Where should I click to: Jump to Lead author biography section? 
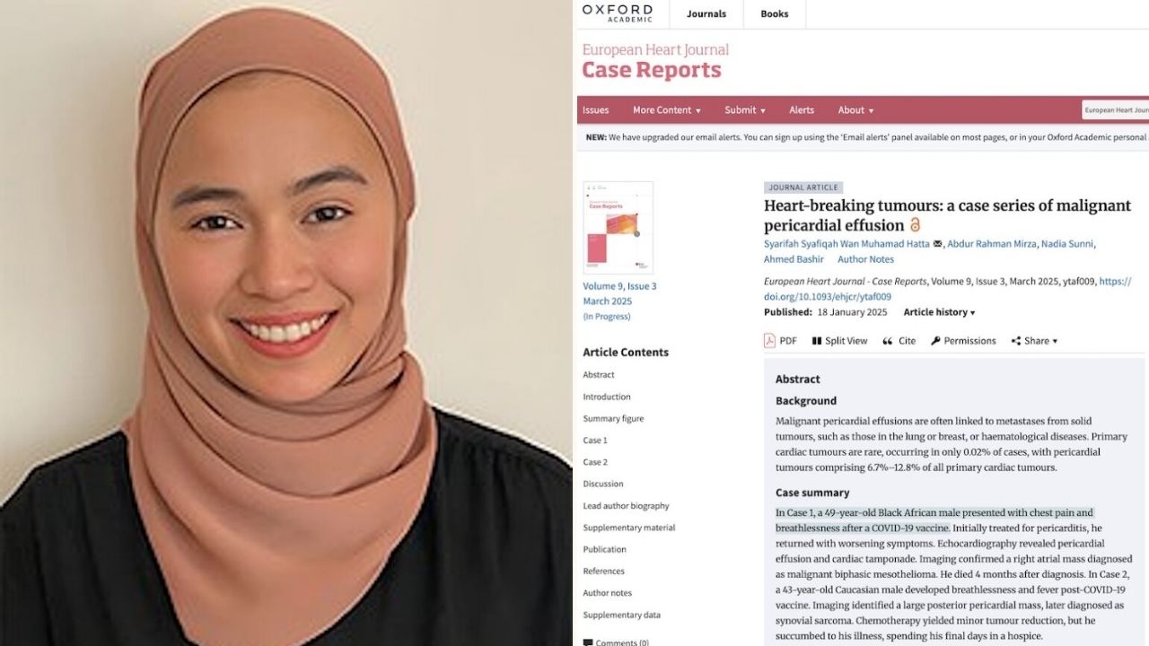[626, 506]
